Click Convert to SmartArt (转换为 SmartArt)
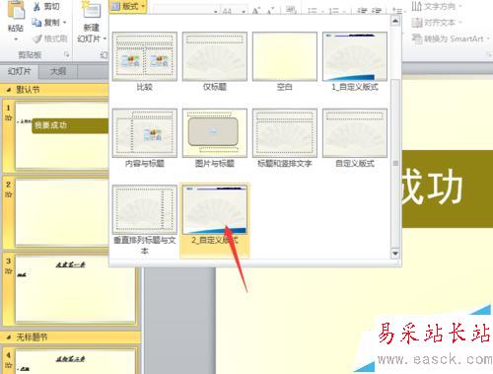 (x=451, y=38)
